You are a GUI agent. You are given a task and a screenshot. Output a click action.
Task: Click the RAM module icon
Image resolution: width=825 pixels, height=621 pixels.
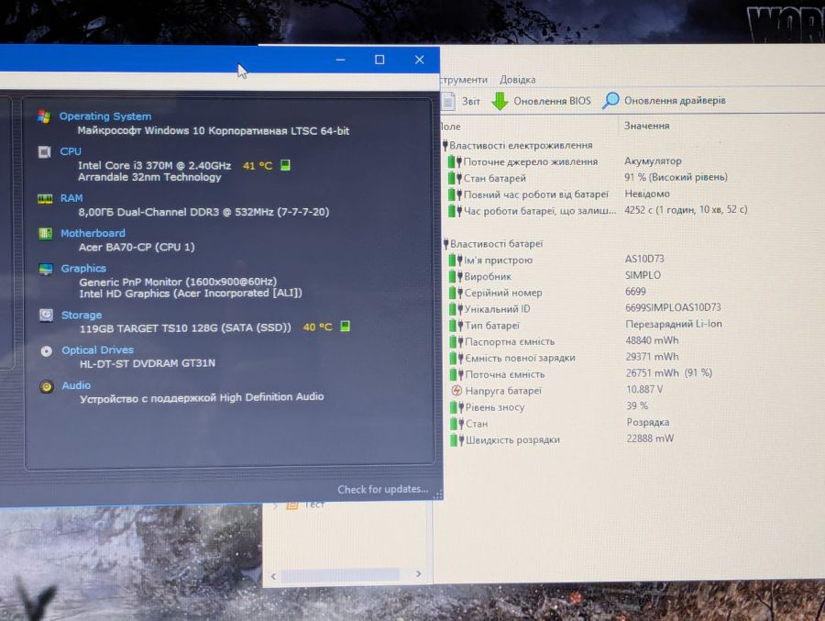[x=45, y=198]
